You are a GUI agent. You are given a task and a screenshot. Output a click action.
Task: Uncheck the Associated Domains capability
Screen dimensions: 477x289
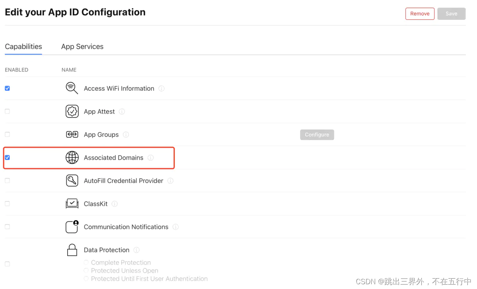(x=7, y=157)
